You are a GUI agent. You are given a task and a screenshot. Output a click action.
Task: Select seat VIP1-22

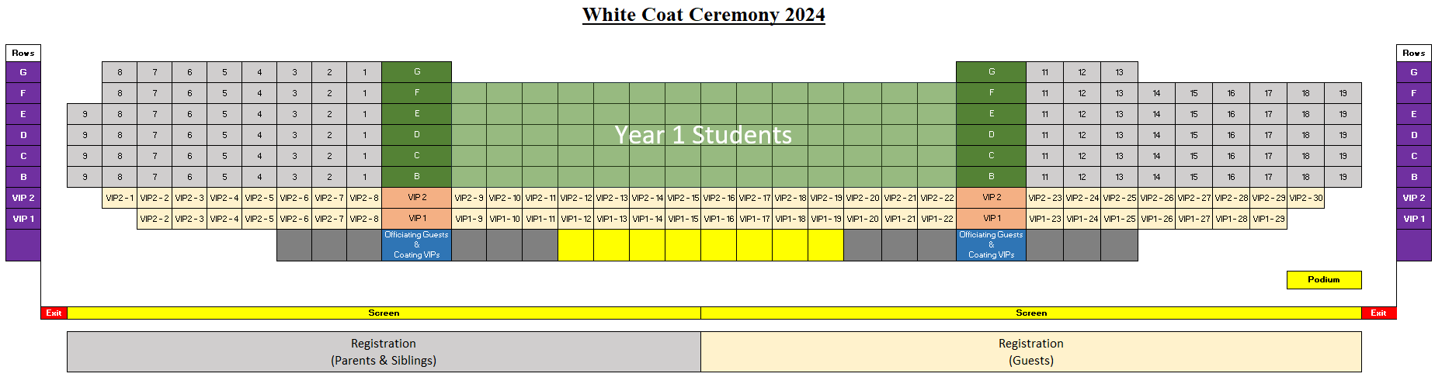937,219
